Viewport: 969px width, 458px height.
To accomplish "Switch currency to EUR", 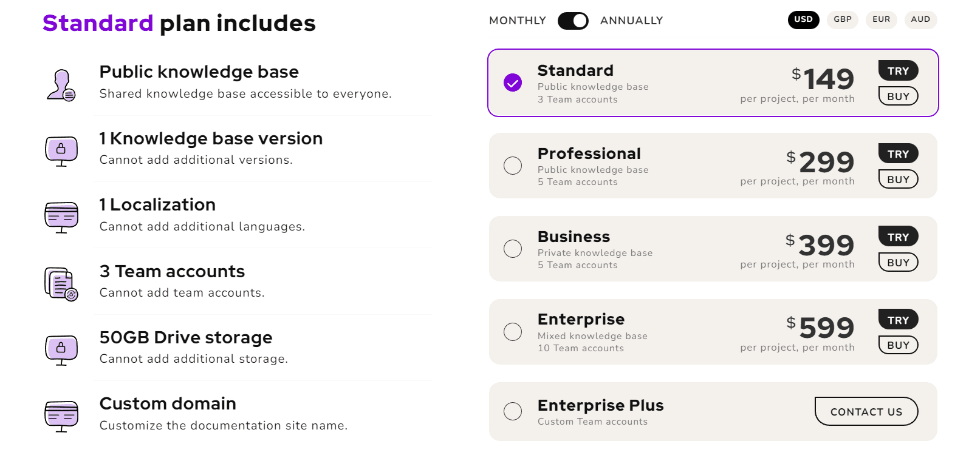I will [x=881, y=19].
